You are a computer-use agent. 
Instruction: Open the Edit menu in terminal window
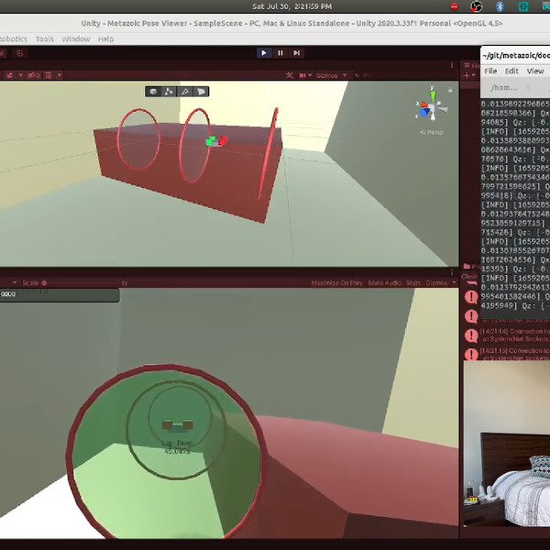point(511,71)
